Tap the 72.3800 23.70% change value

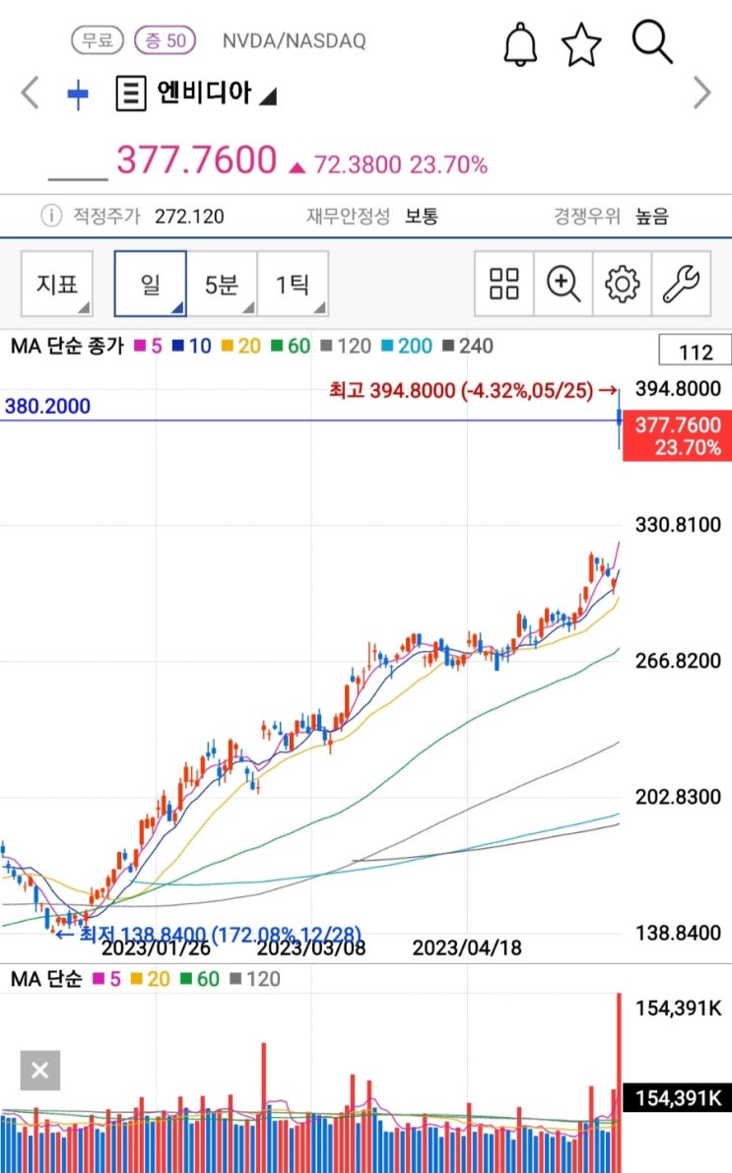[400, 164]
